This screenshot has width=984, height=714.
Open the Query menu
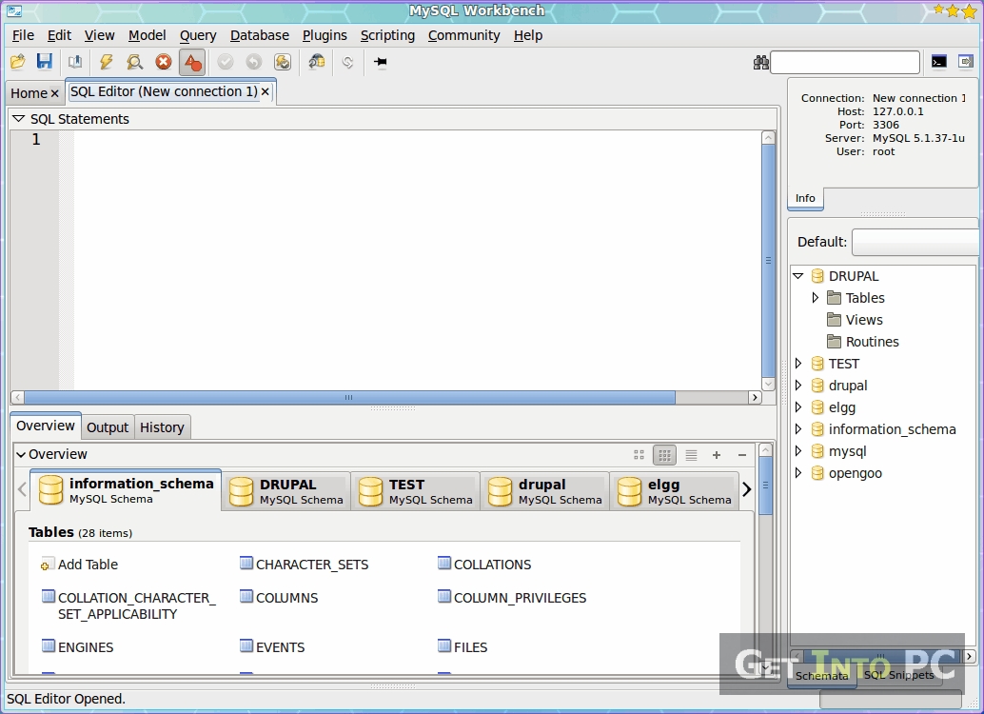pos(198,36)
